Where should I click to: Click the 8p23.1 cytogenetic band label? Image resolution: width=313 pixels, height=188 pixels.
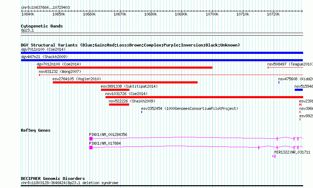[x=27, y=30]
